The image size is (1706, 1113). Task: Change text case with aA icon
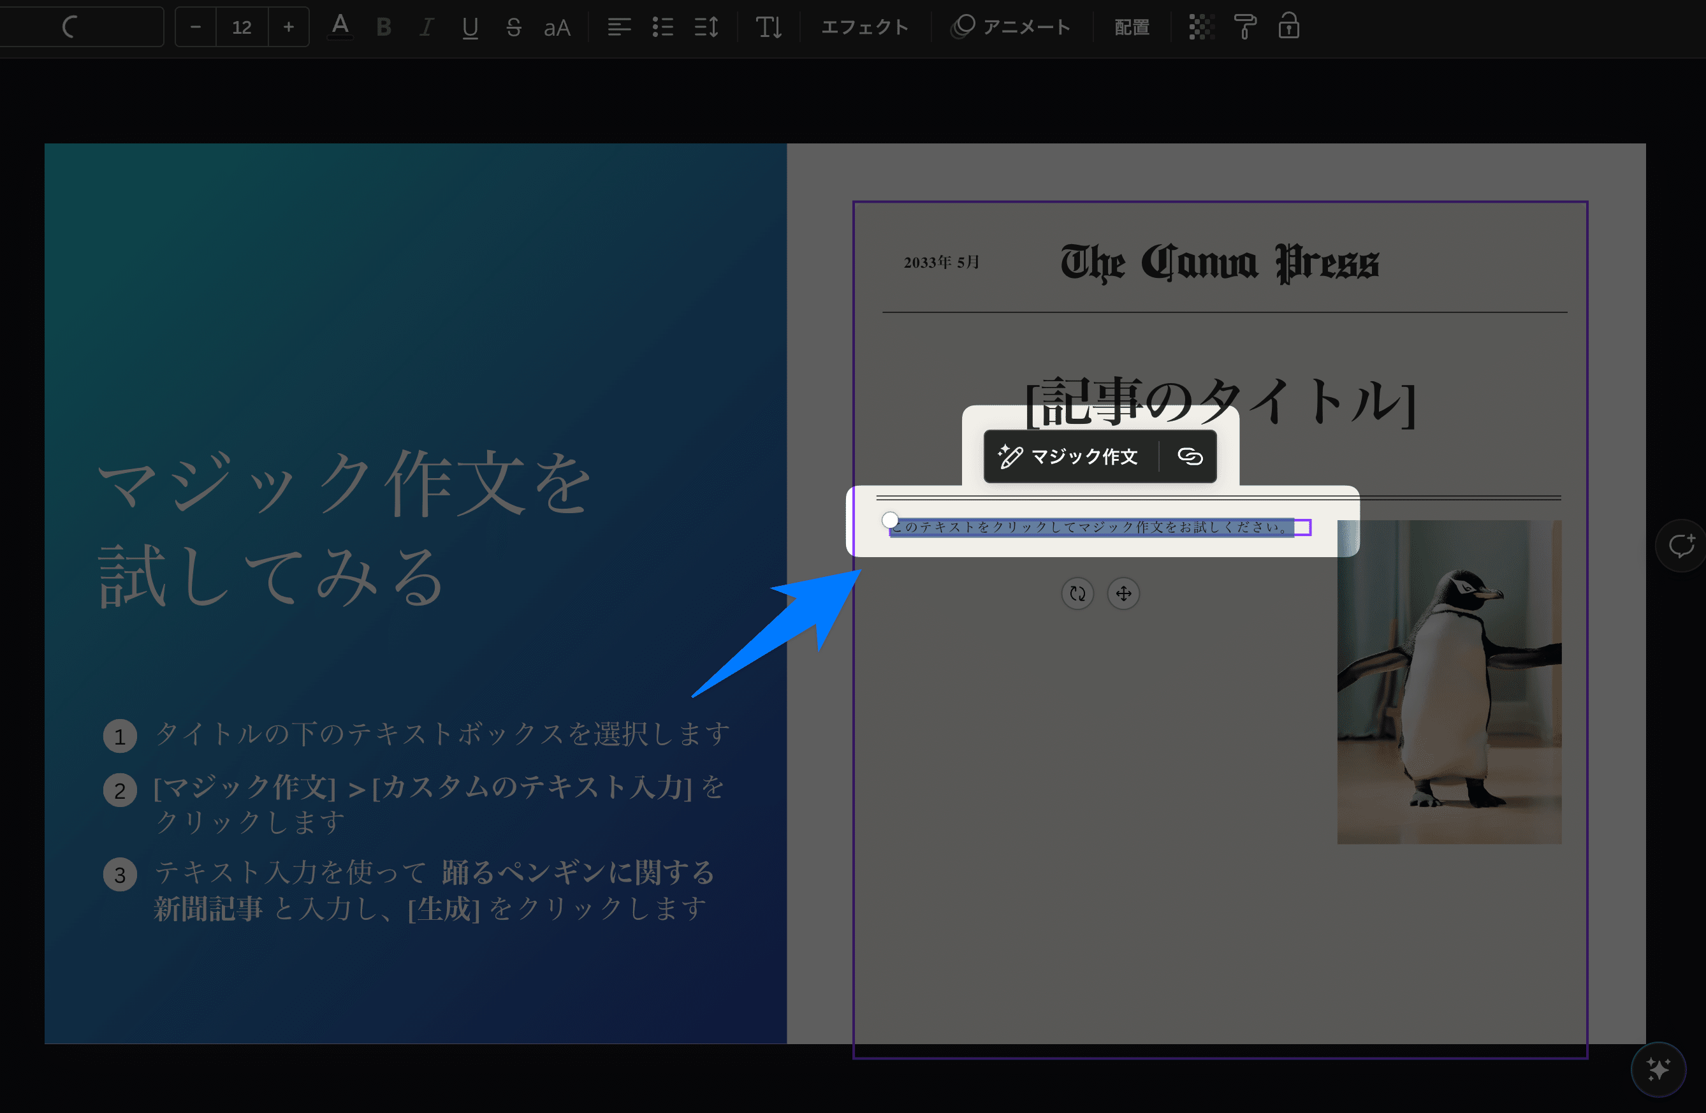[557, 27]
